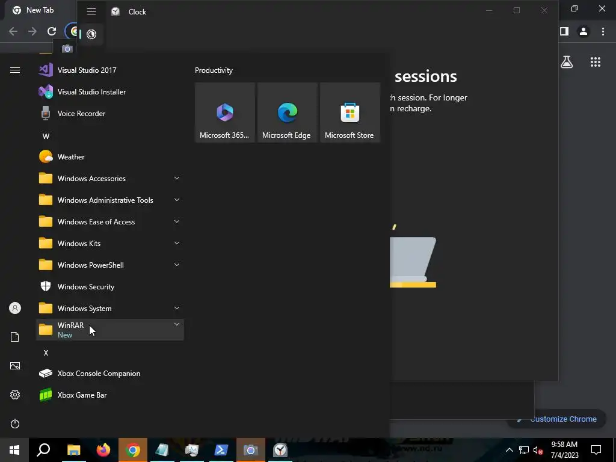
Task: Open Firefox from taskbar
Action: click(103, 450)
